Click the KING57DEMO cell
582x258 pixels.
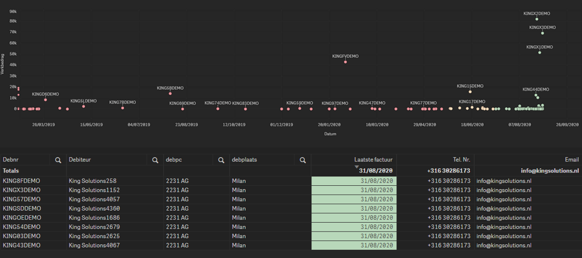click(x=33, y=200)
